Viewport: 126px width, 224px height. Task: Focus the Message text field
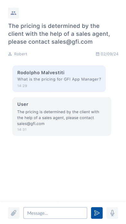(x=55, y=213)
